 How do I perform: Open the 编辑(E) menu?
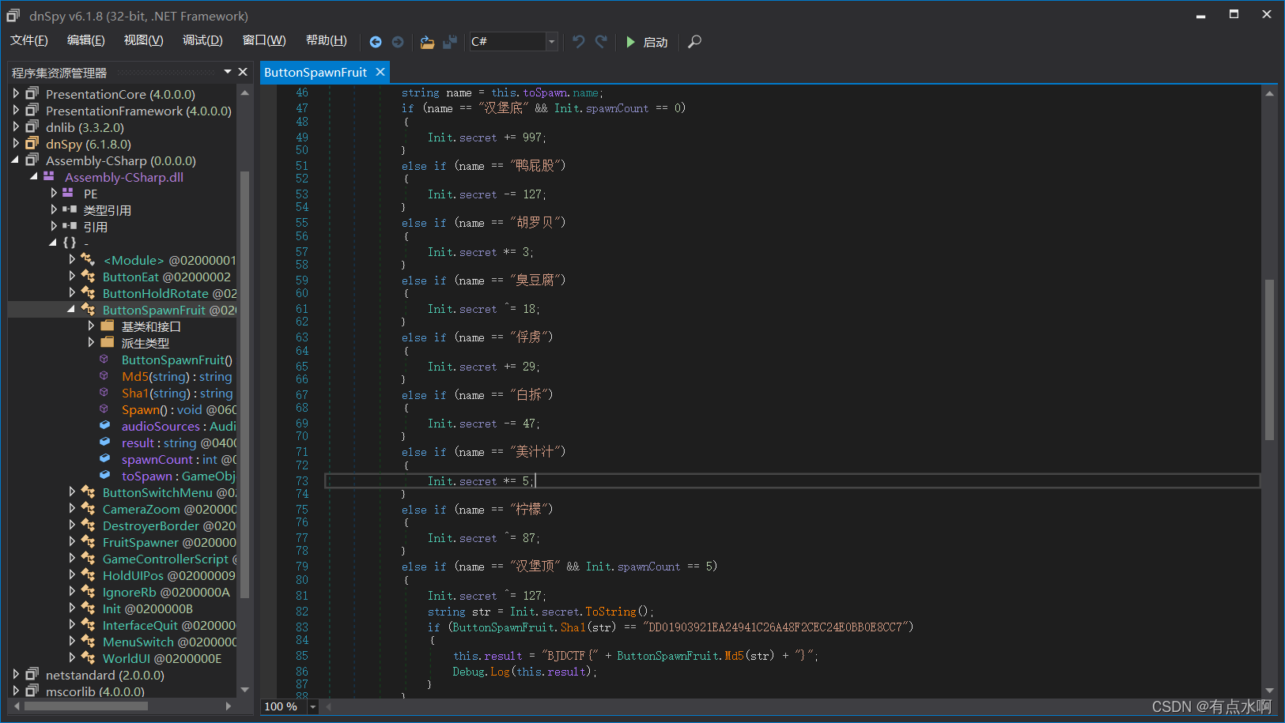coord(86,40)
